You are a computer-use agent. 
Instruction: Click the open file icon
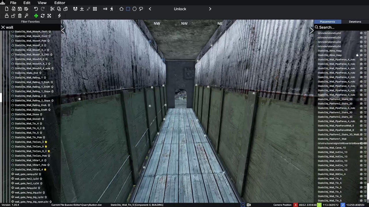[13, 9]
